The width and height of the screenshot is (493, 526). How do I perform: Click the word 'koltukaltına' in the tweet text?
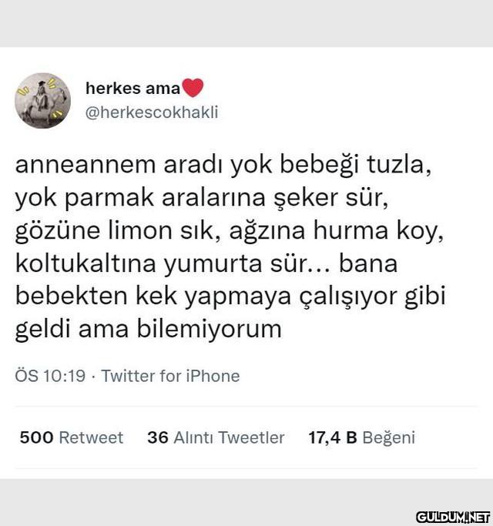(x=86, y=263)
